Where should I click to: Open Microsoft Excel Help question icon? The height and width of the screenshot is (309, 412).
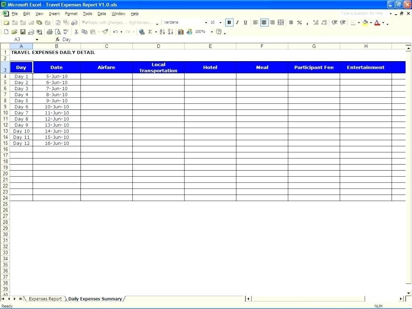click(219, 32)
